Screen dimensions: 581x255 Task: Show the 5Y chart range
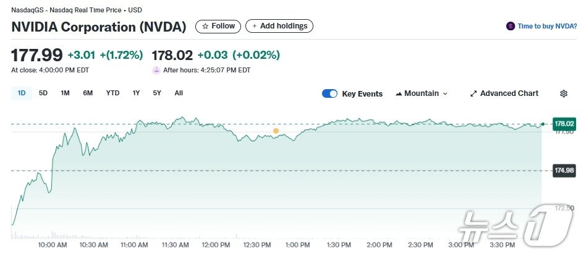pyautogui.click(x=157, y=93)
